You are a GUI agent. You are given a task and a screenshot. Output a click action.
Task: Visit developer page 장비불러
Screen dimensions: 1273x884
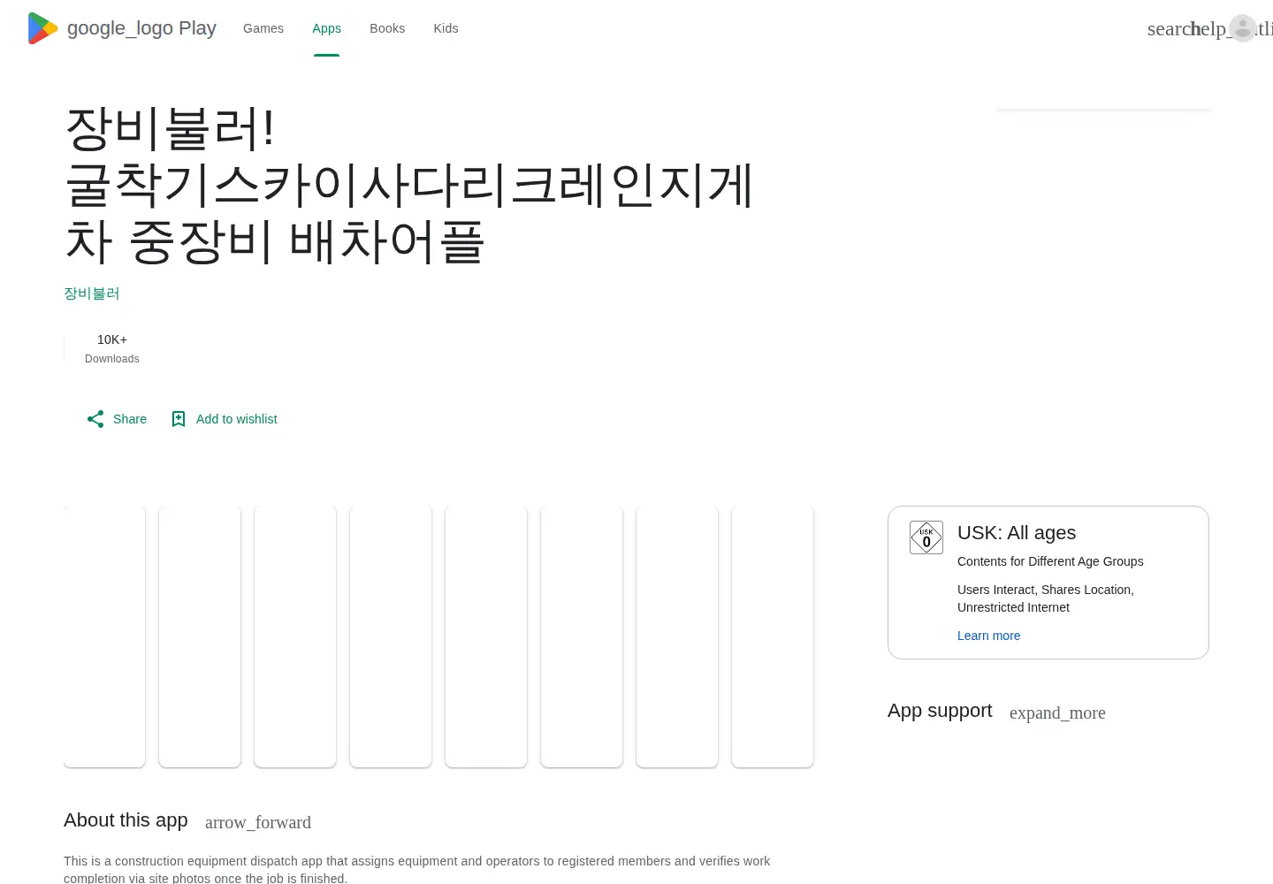[92, 293]
